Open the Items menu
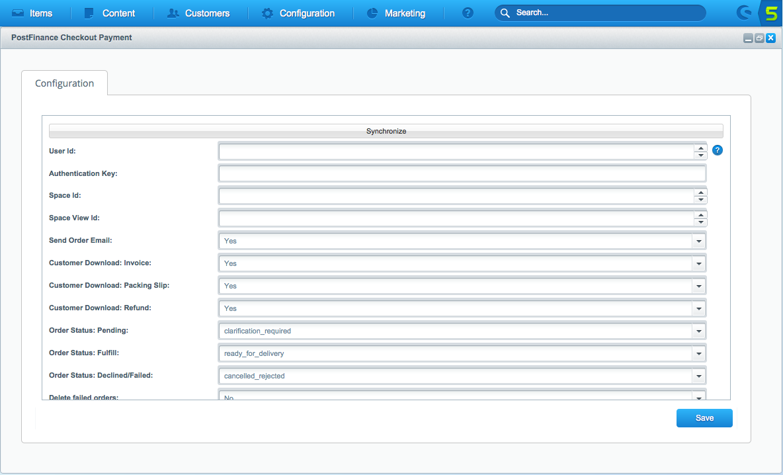Viewport: 783px width, 475px height. [32, 13]
